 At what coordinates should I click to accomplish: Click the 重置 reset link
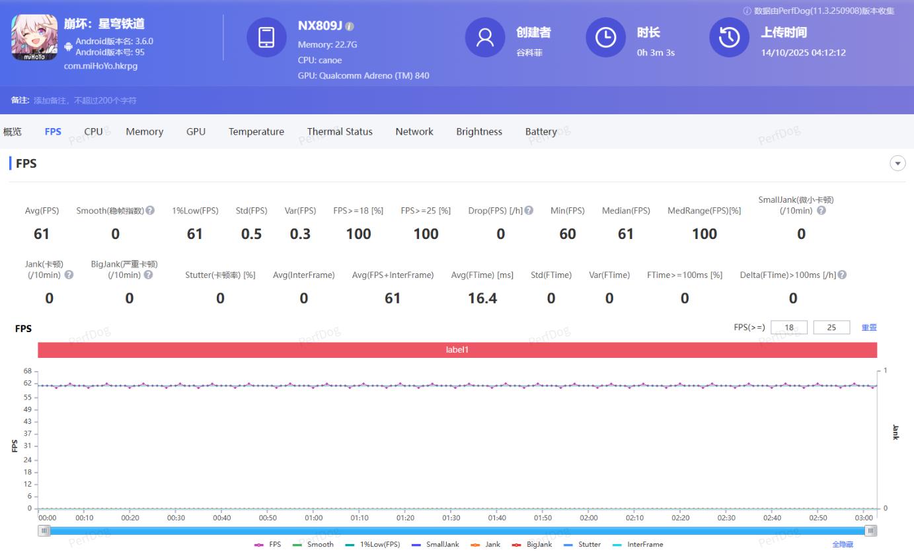869,328
